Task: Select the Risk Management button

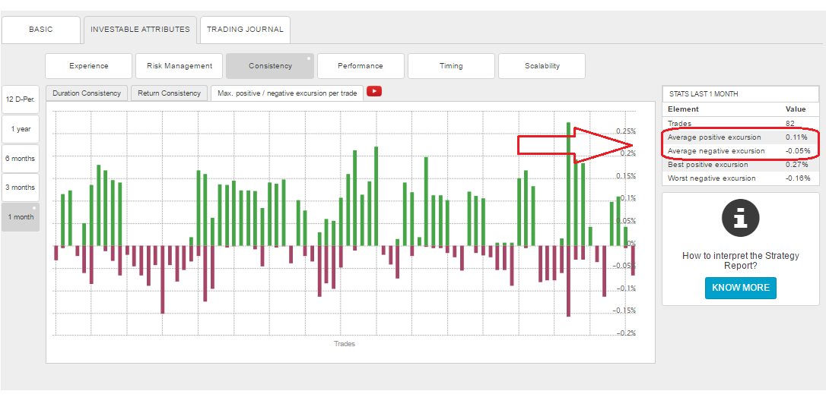Action: [x=179, y=66]
